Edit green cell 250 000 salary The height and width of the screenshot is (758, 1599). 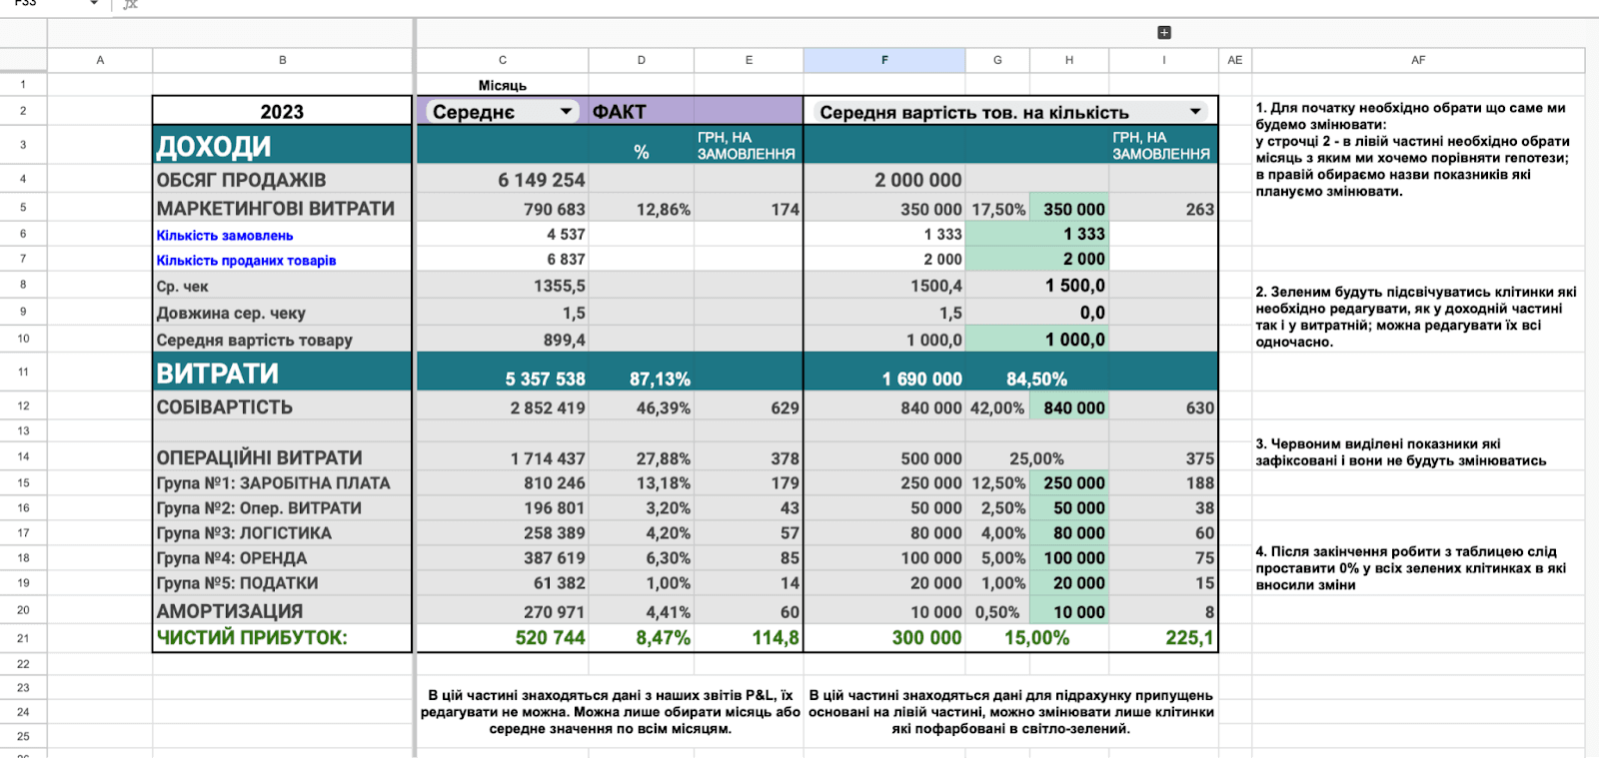click(x=1069, y=483)
